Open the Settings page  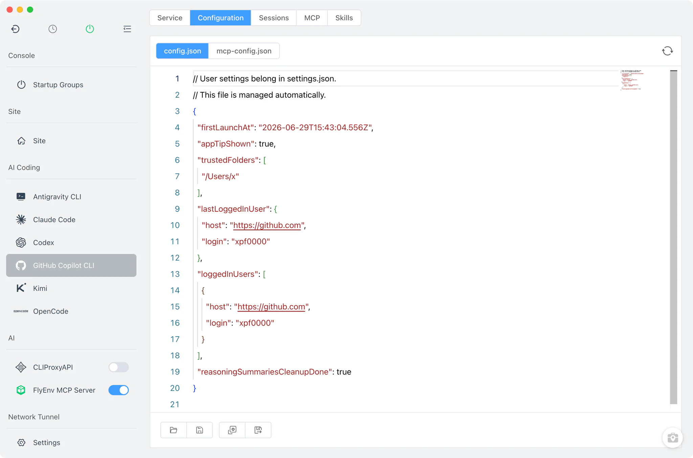71,442
